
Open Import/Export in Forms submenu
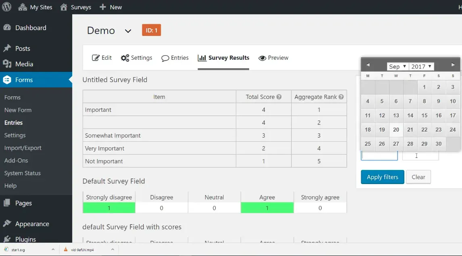pyautogui.click(x=23, y=148)
